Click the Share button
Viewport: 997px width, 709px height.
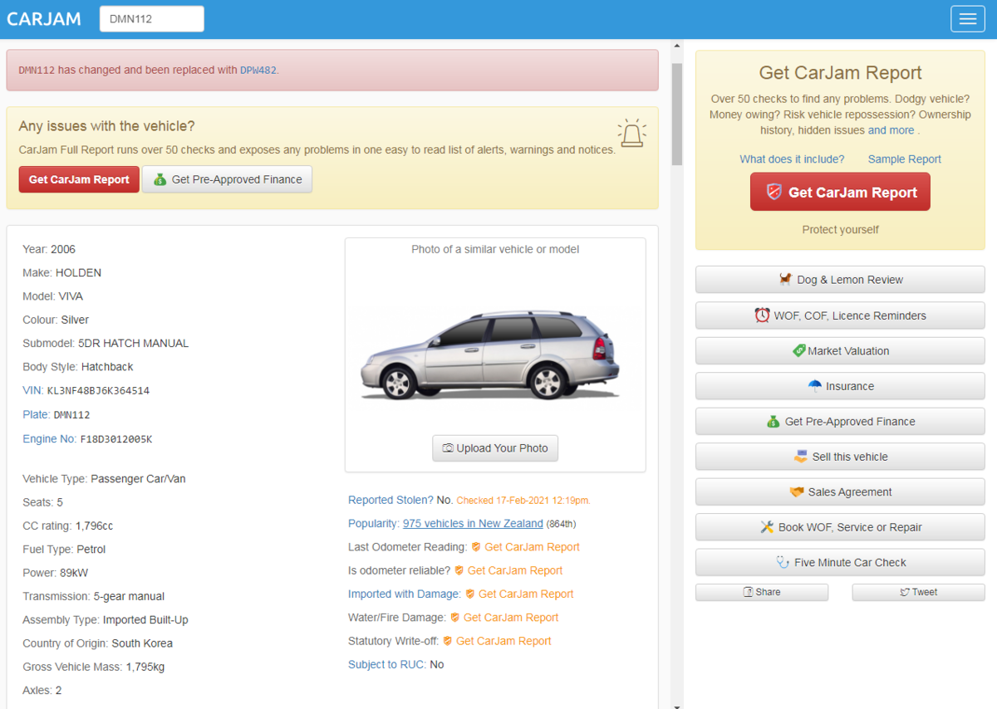(762, 592)
